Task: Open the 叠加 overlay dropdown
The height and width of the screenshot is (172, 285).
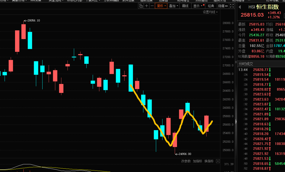Action: (x=174, y=6)
